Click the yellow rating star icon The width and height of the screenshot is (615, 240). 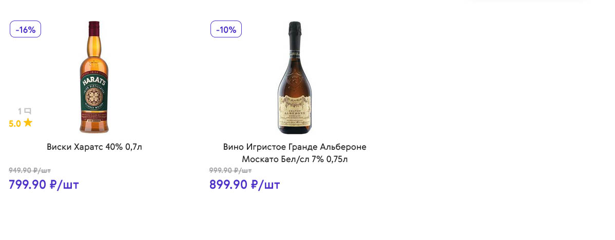pos(28,123)
